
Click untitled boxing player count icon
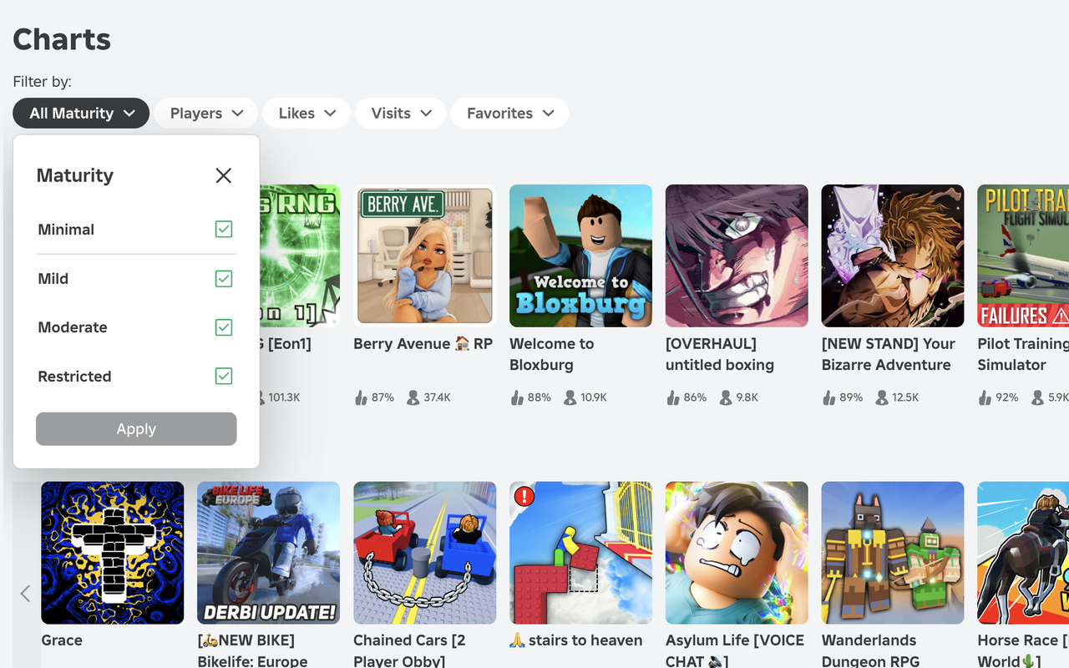click(725, 397)
